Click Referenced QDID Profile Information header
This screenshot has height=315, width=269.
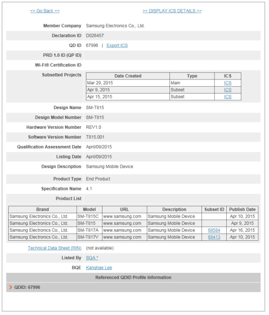click(134, 278)
